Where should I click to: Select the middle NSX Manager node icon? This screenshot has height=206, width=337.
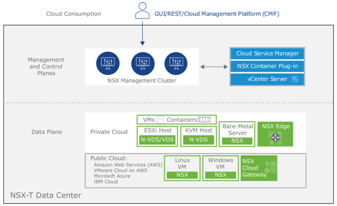pos(143,64)
